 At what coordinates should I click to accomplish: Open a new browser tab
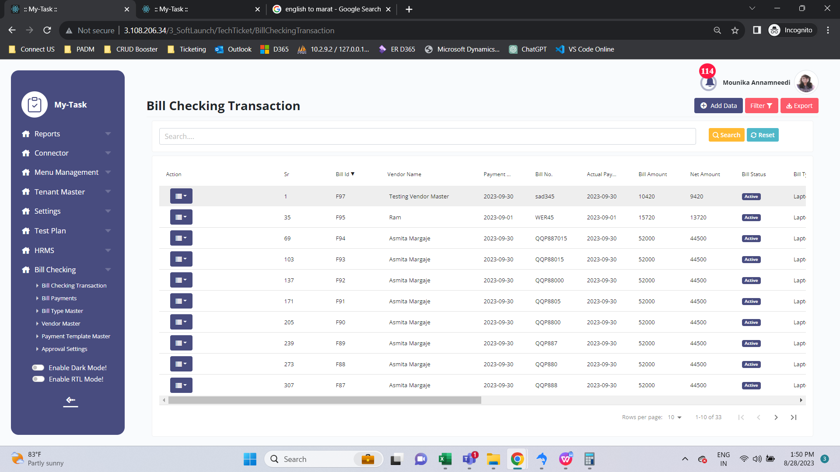pyautogui.click(x=409, y=9)
